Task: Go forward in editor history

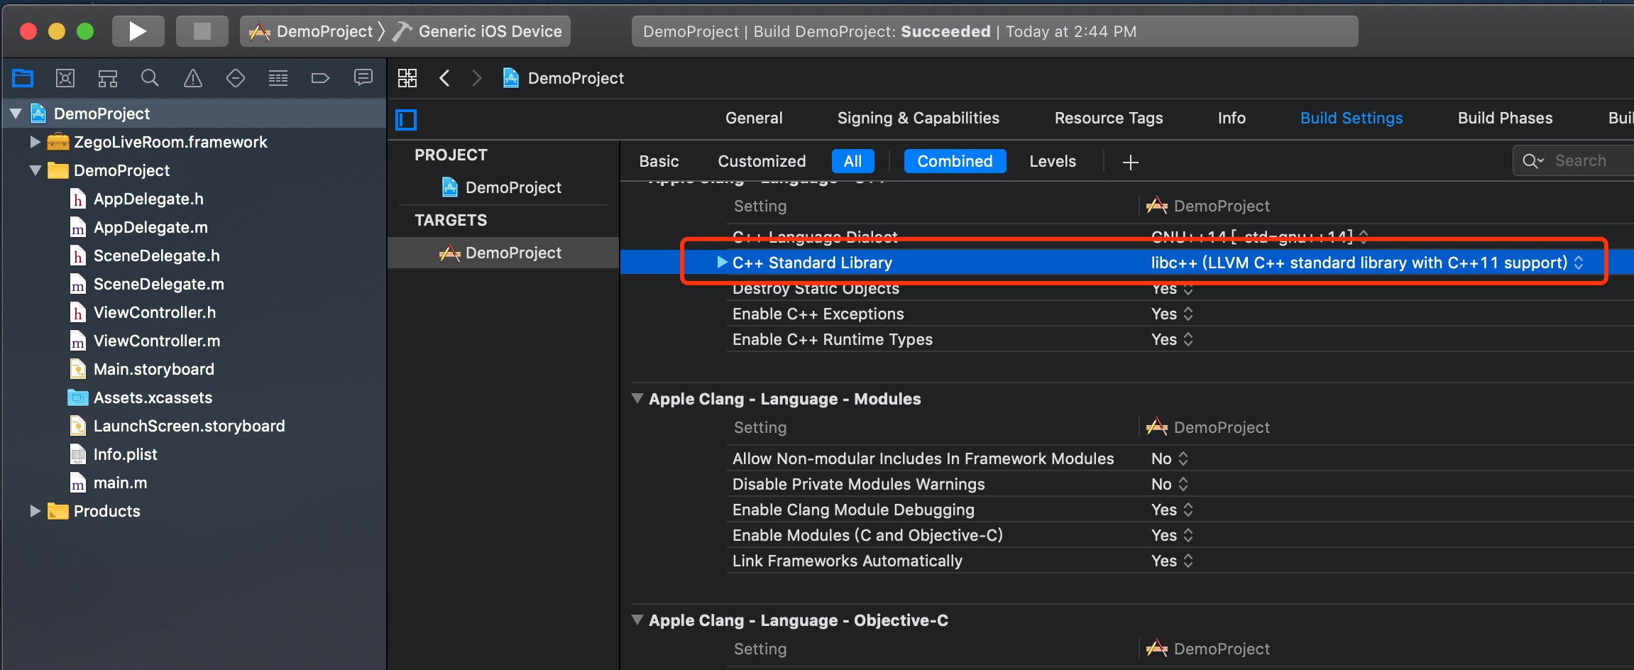Action: (x=477, y=78)
